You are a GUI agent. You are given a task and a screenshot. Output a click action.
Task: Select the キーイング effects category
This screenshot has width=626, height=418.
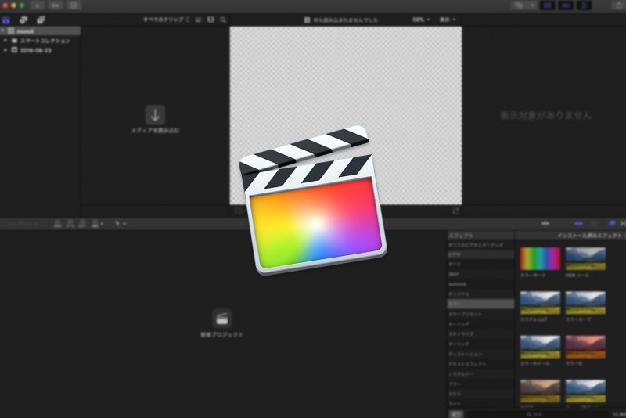[480, 324]
